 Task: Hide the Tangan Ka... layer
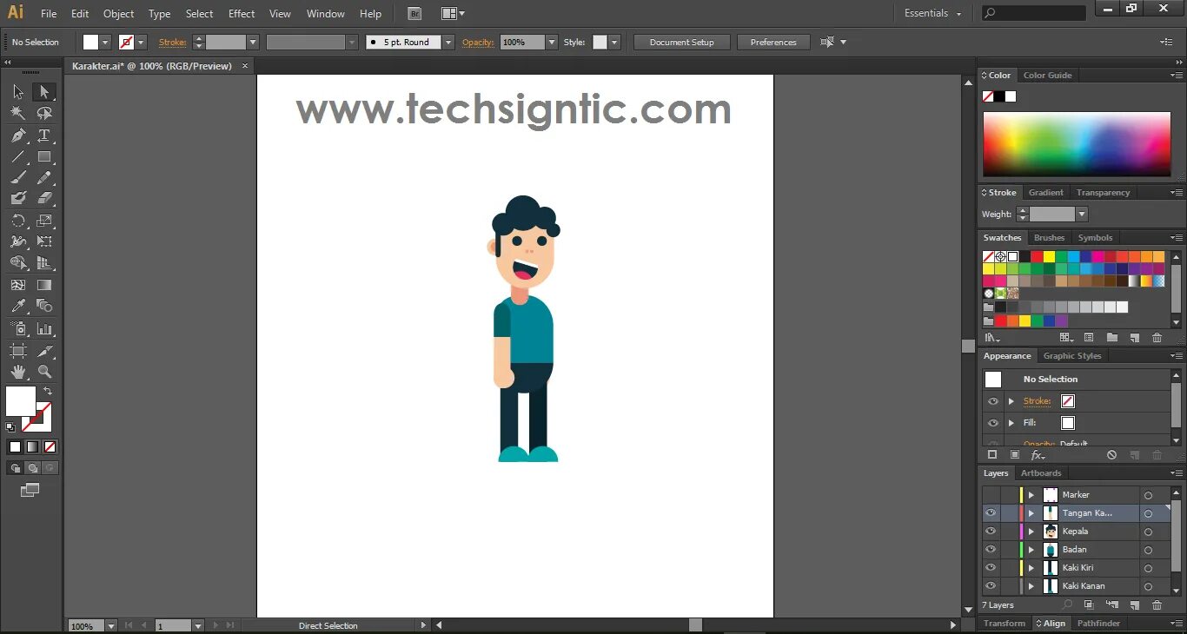(x=991, y=512)
